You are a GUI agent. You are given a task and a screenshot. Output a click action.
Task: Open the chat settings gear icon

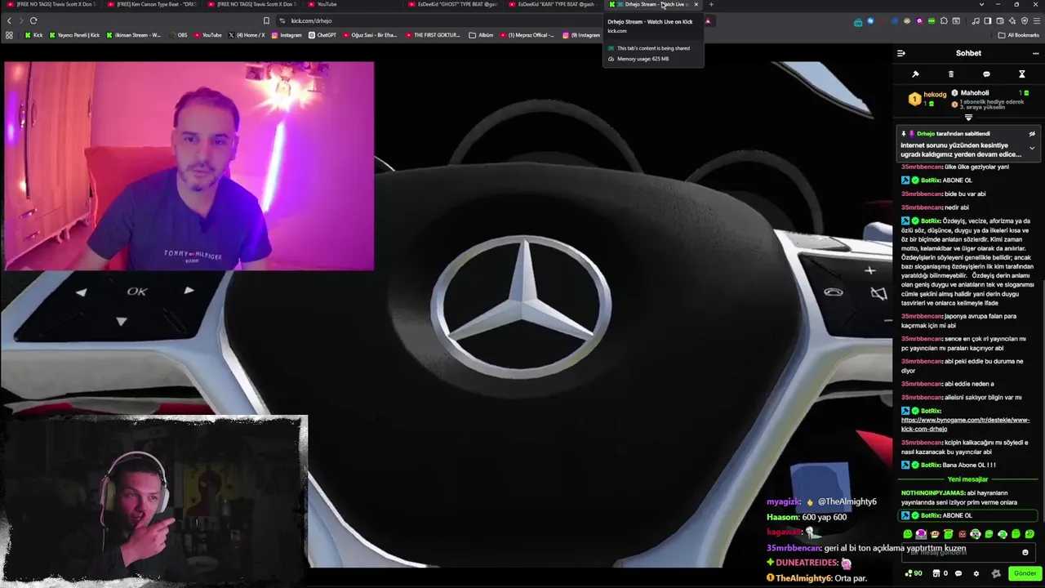point(976,573)
